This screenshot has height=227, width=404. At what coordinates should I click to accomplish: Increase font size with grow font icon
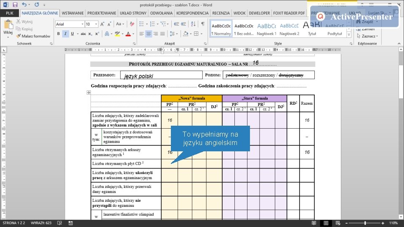102,24
